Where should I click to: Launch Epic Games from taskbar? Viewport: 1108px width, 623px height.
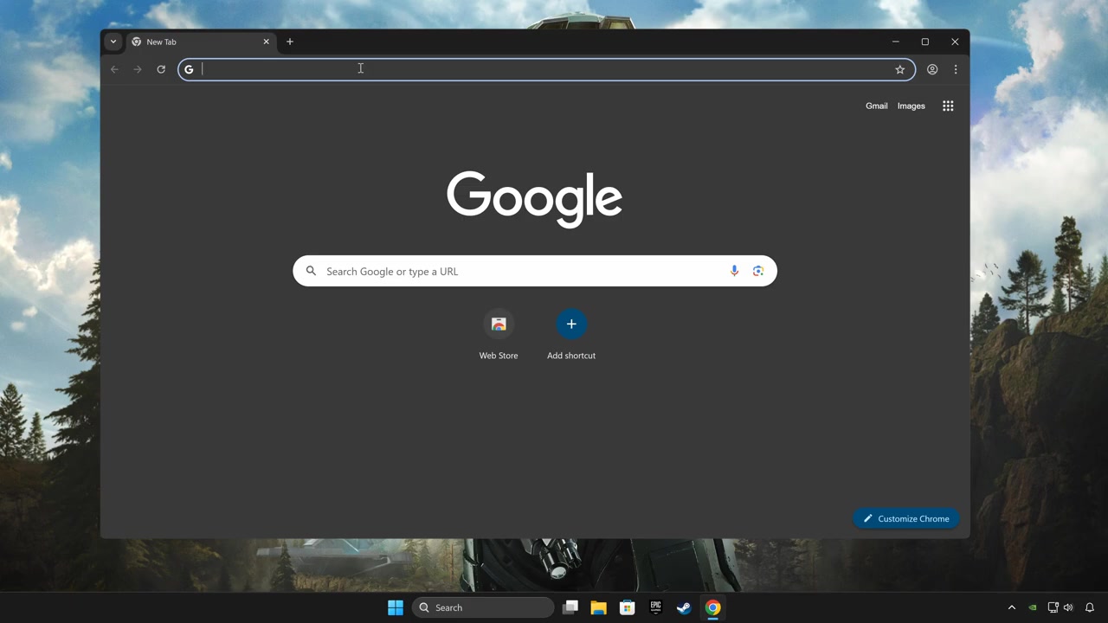click(655, 607)
